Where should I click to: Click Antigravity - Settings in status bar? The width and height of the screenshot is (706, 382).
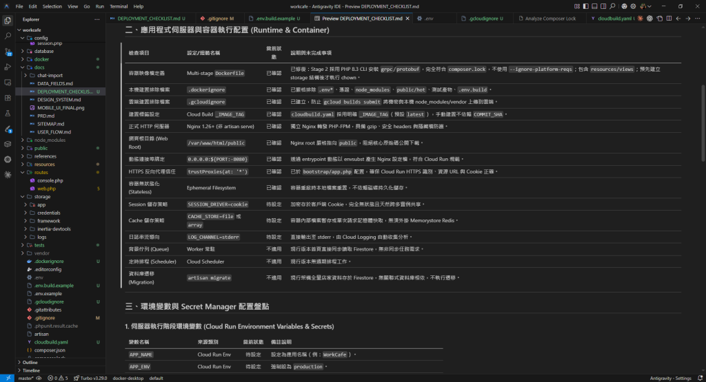[670, 378]
